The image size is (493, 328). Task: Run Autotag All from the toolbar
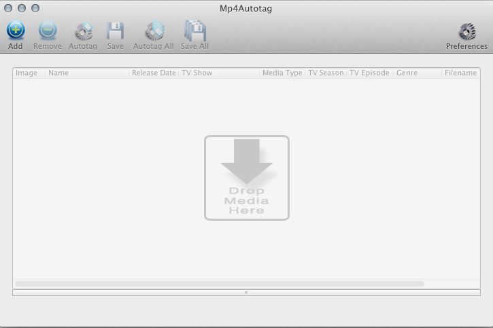(154, 31)
